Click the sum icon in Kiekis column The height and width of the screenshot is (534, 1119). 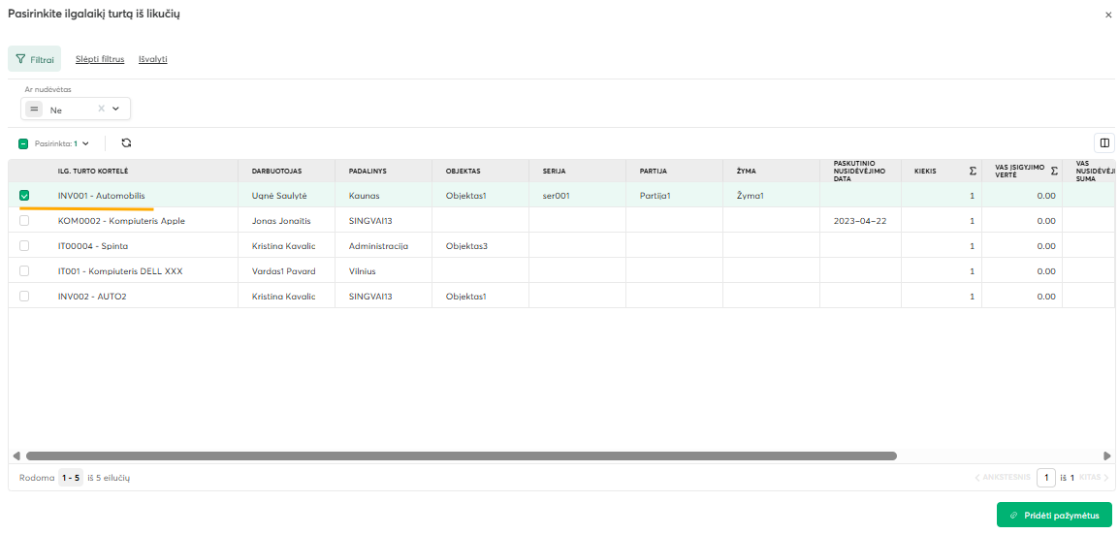point(973,172)
